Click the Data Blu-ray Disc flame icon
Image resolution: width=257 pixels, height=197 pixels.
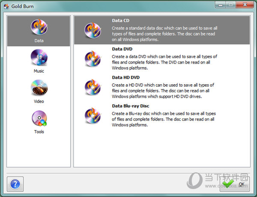tap(93, 116)
